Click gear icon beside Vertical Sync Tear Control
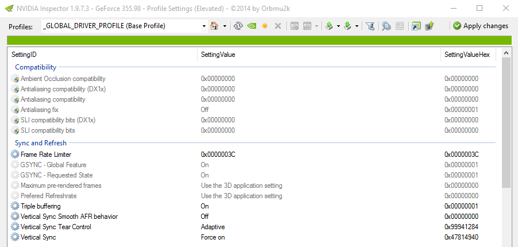This screenshot has width=518, height=247. point(15,227)
